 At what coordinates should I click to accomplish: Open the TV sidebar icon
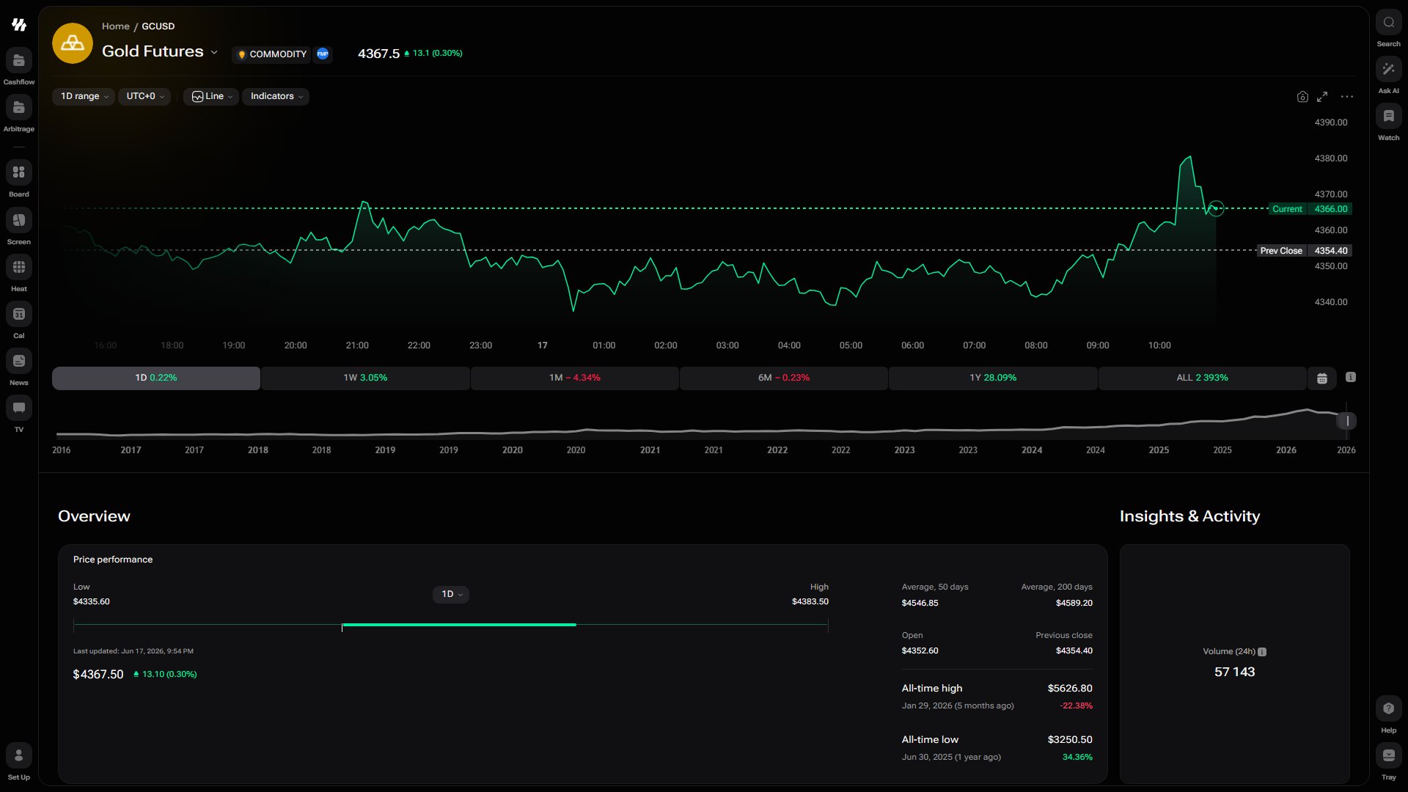coord(19,408)
